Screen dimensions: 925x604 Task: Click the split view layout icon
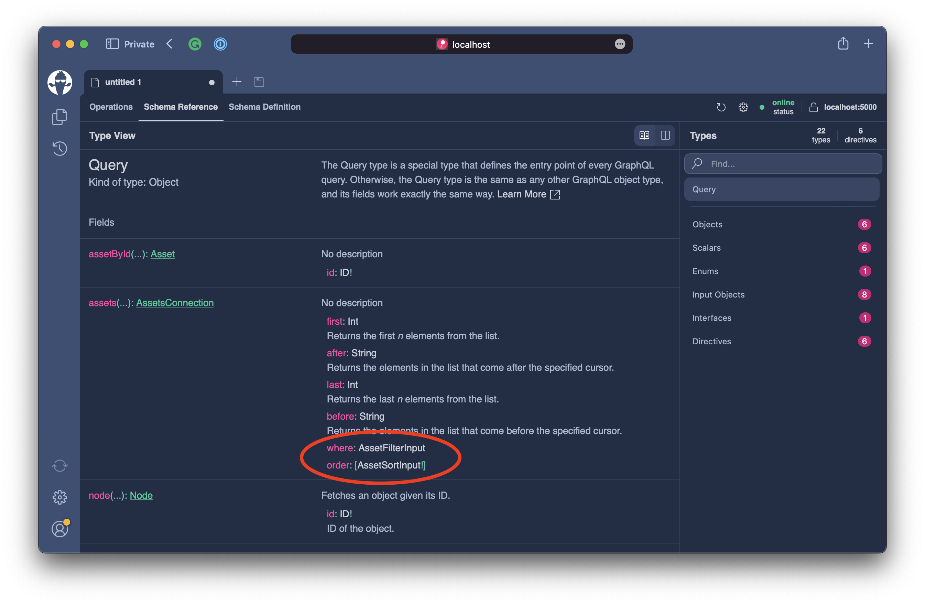663,136
